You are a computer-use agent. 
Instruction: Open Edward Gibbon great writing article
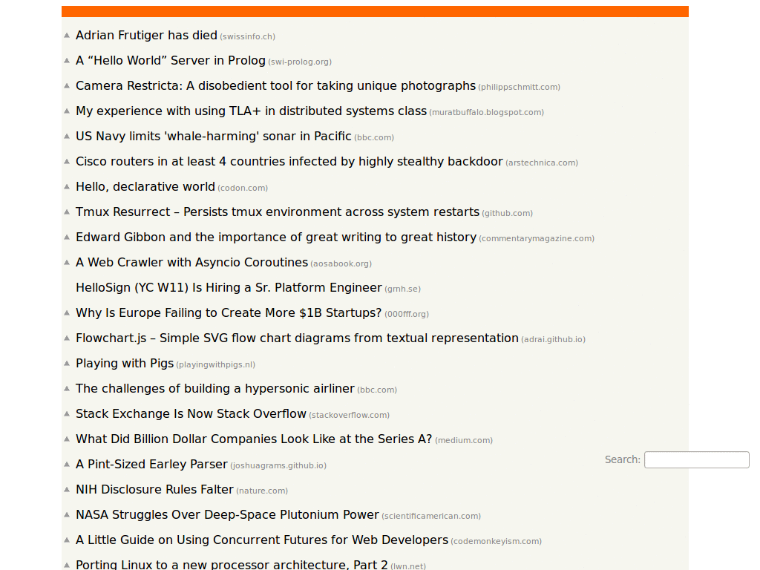tap(276, 237)
